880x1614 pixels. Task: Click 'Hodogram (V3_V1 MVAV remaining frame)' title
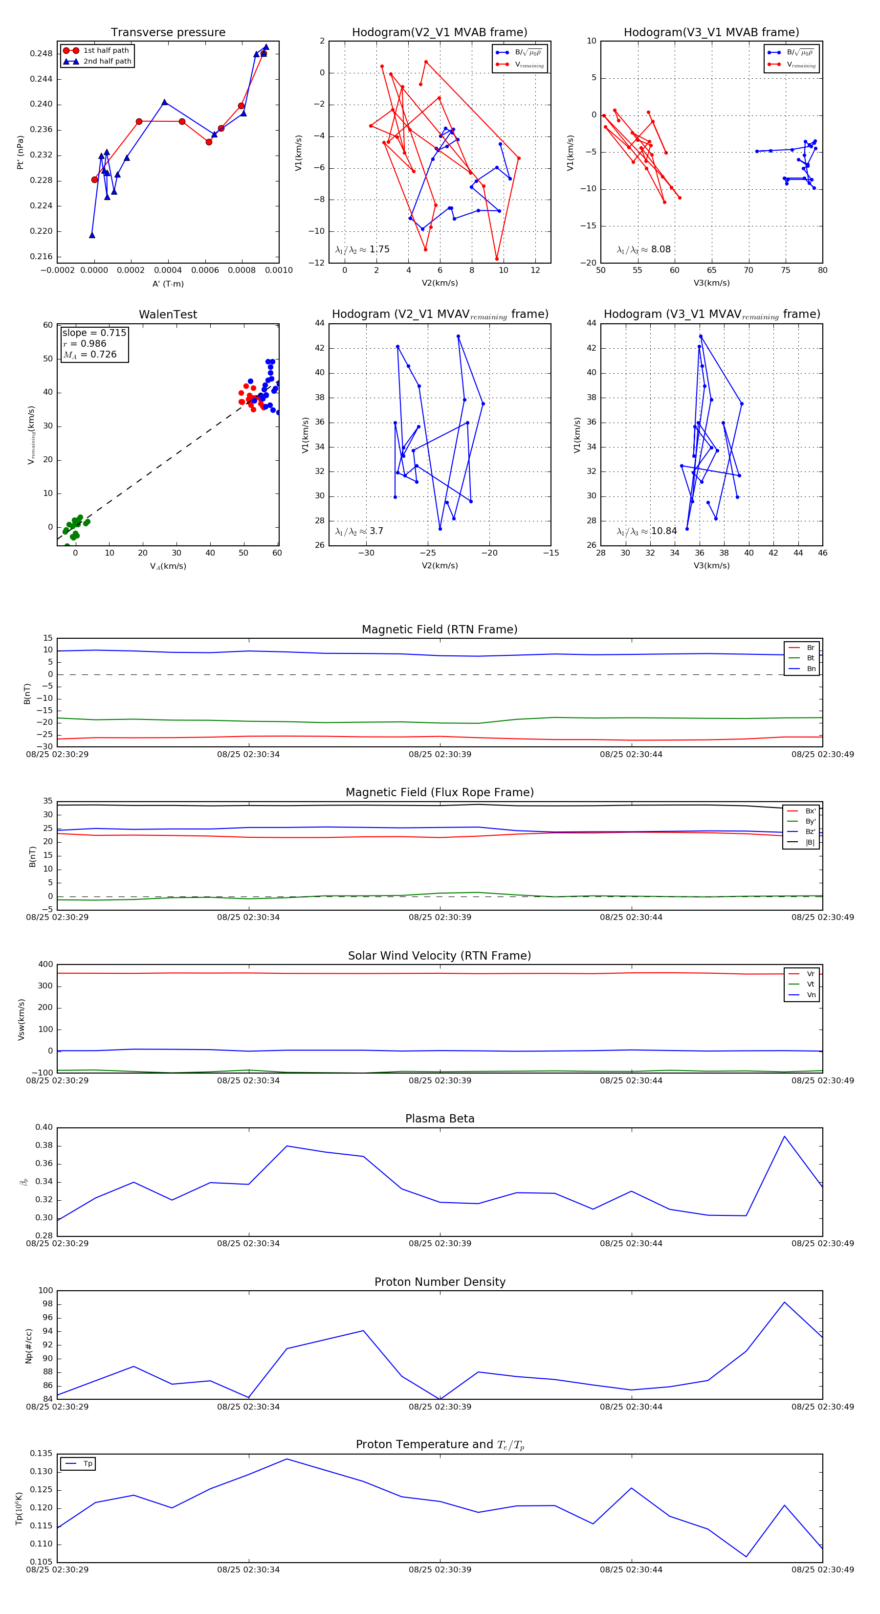[711, 314]
